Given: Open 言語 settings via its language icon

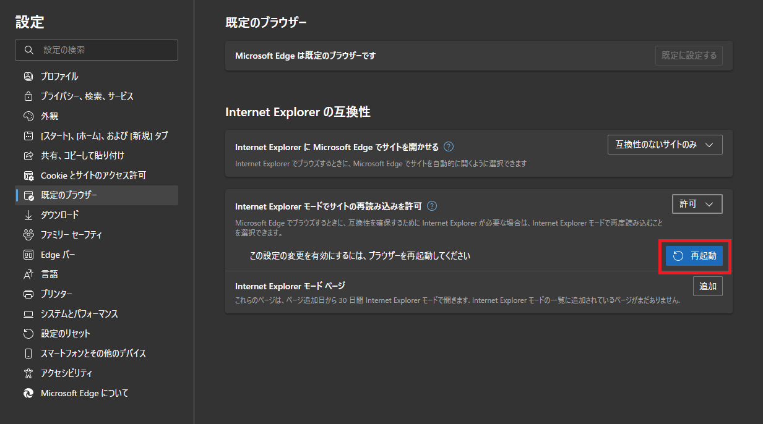Looking at the screenshot, I should click(28, 274).
